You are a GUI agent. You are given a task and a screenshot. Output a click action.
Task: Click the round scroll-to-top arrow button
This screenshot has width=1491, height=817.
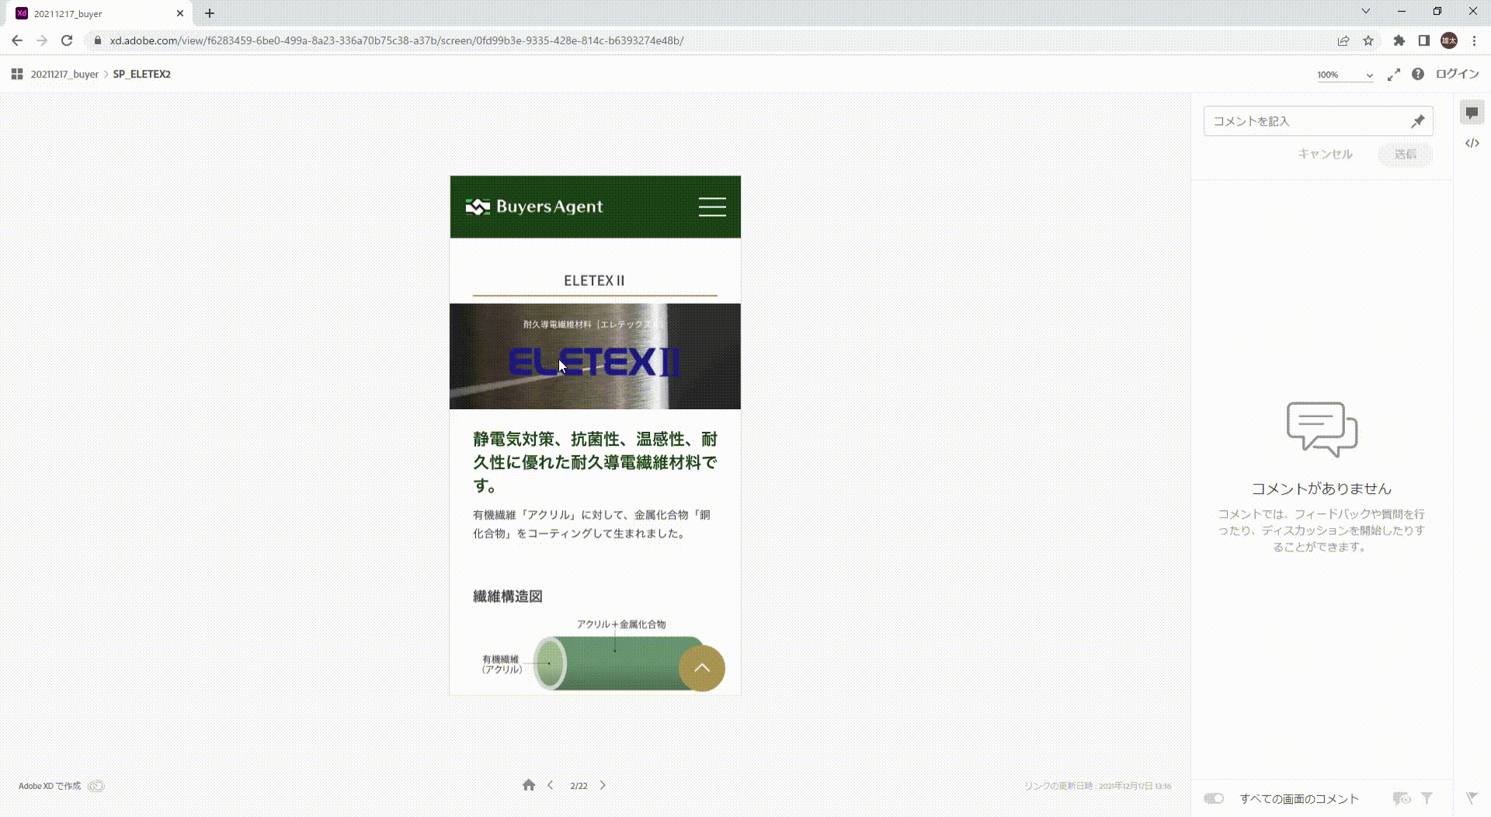coord(702,668)
